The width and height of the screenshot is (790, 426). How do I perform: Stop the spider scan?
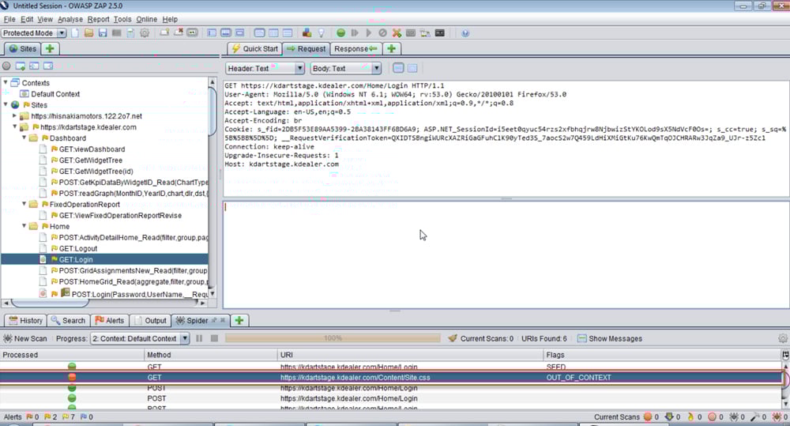coord(213,338)
